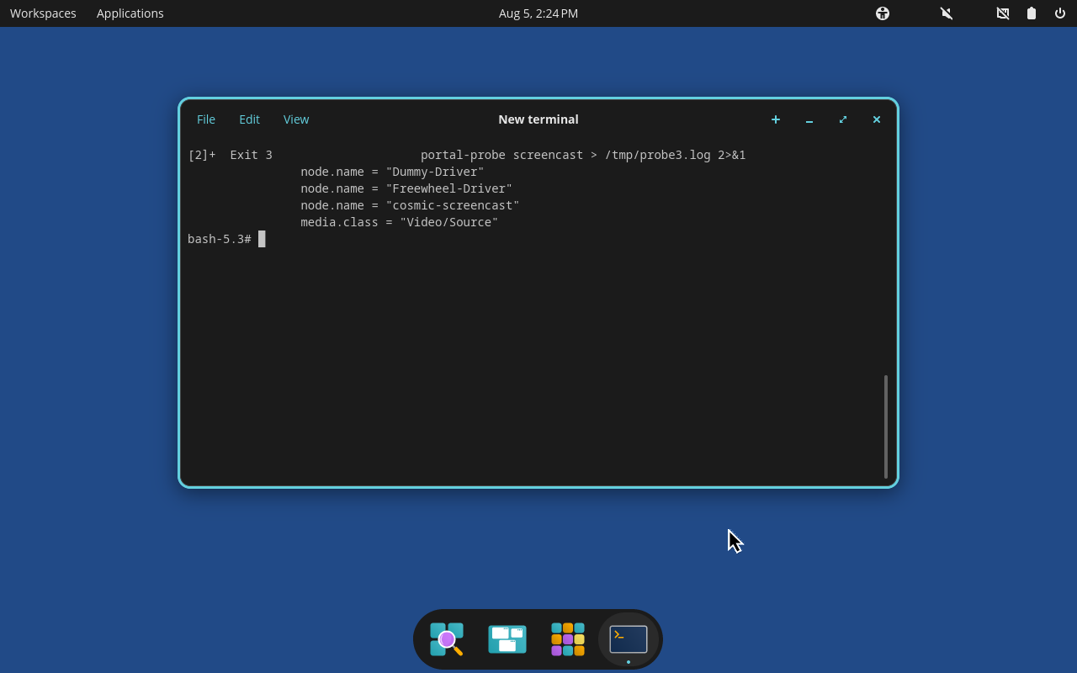Close the New terminal window

[x=877, y=119]
